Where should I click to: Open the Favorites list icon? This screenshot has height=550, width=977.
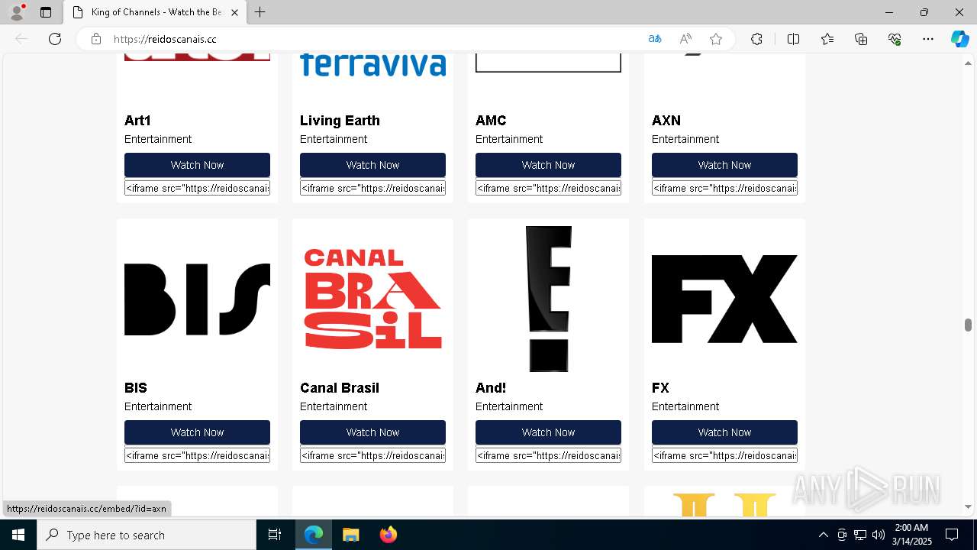827,39
